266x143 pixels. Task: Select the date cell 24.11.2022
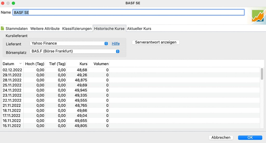click(12, 90)
